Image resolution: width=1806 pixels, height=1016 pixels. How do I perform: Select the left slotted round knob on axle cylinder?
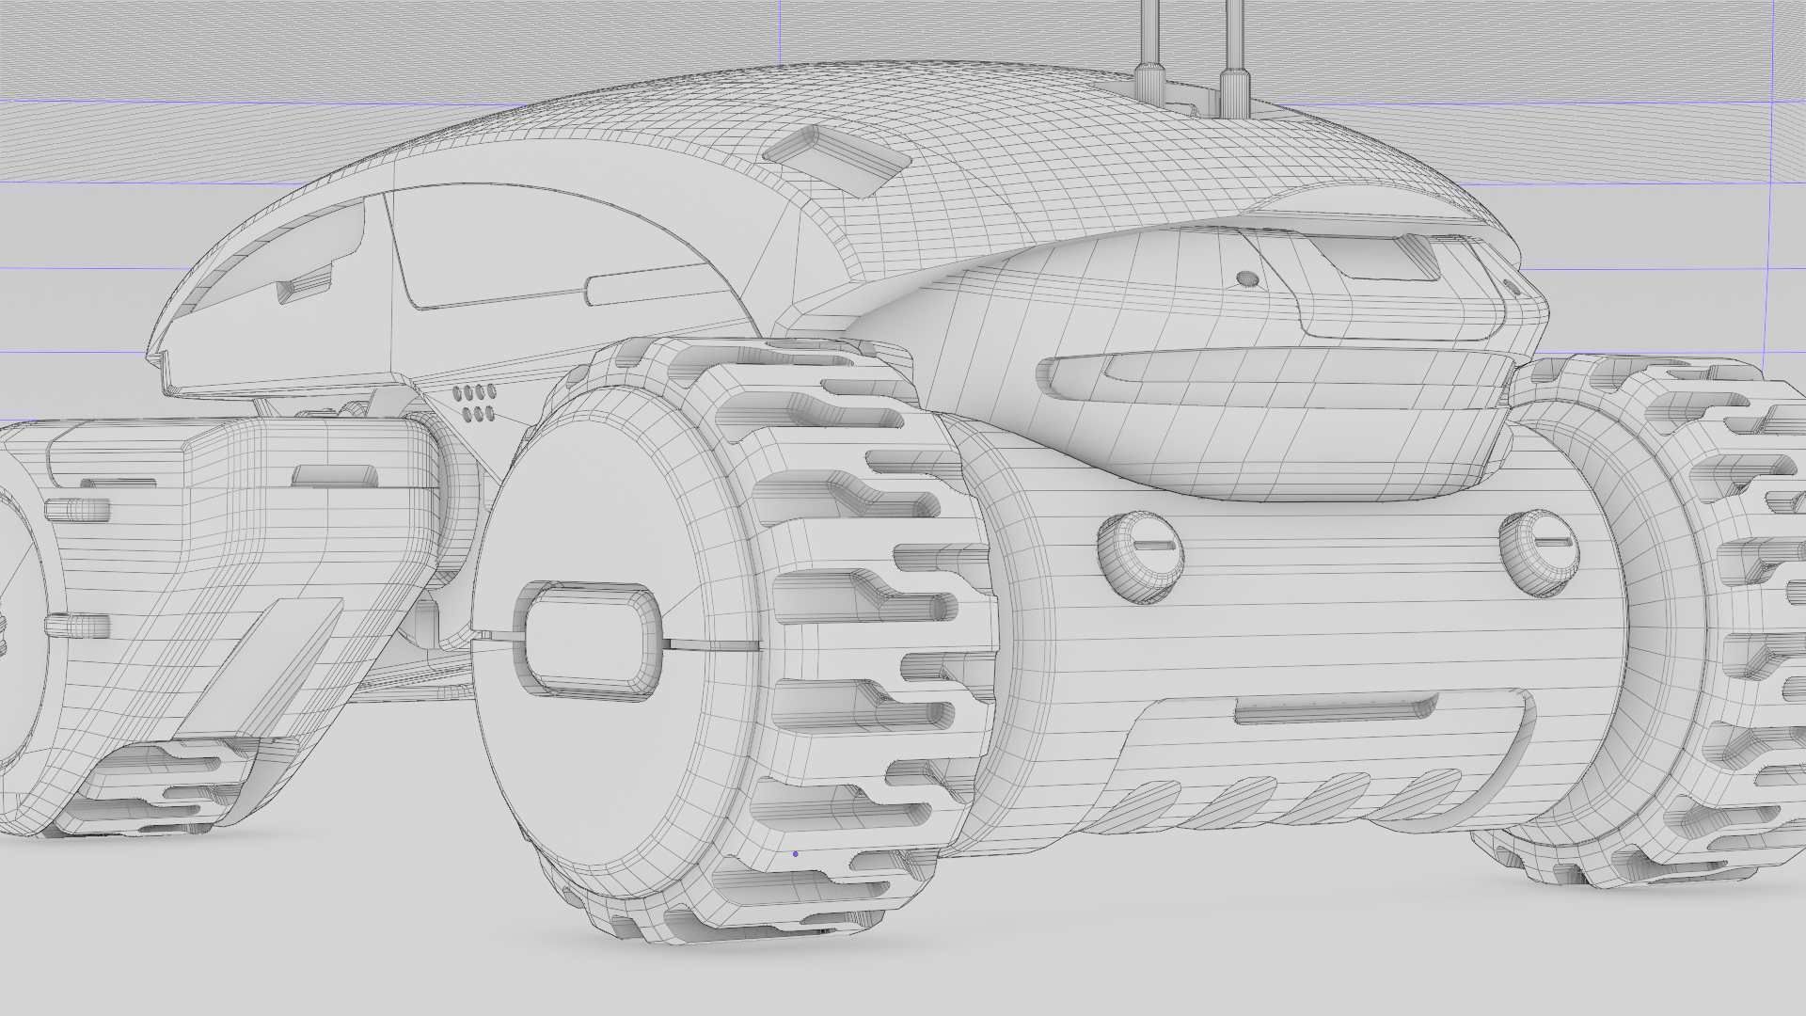[x=1139, y=556]
